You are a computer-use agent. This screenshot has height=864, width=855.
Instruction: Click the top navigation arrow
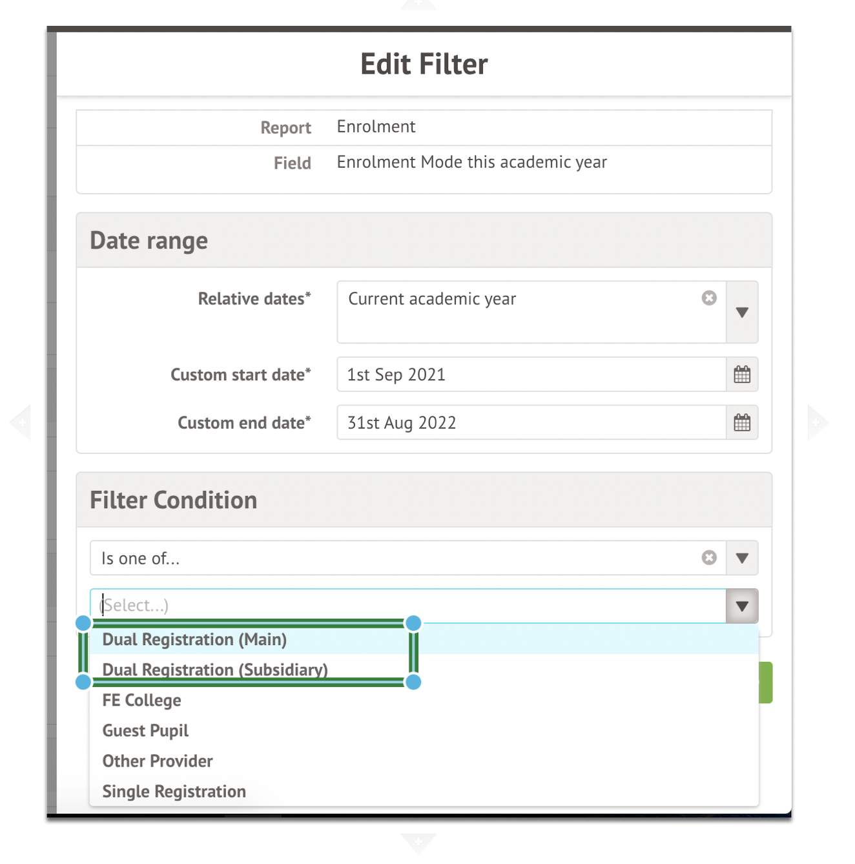click(x=418, y=5)
